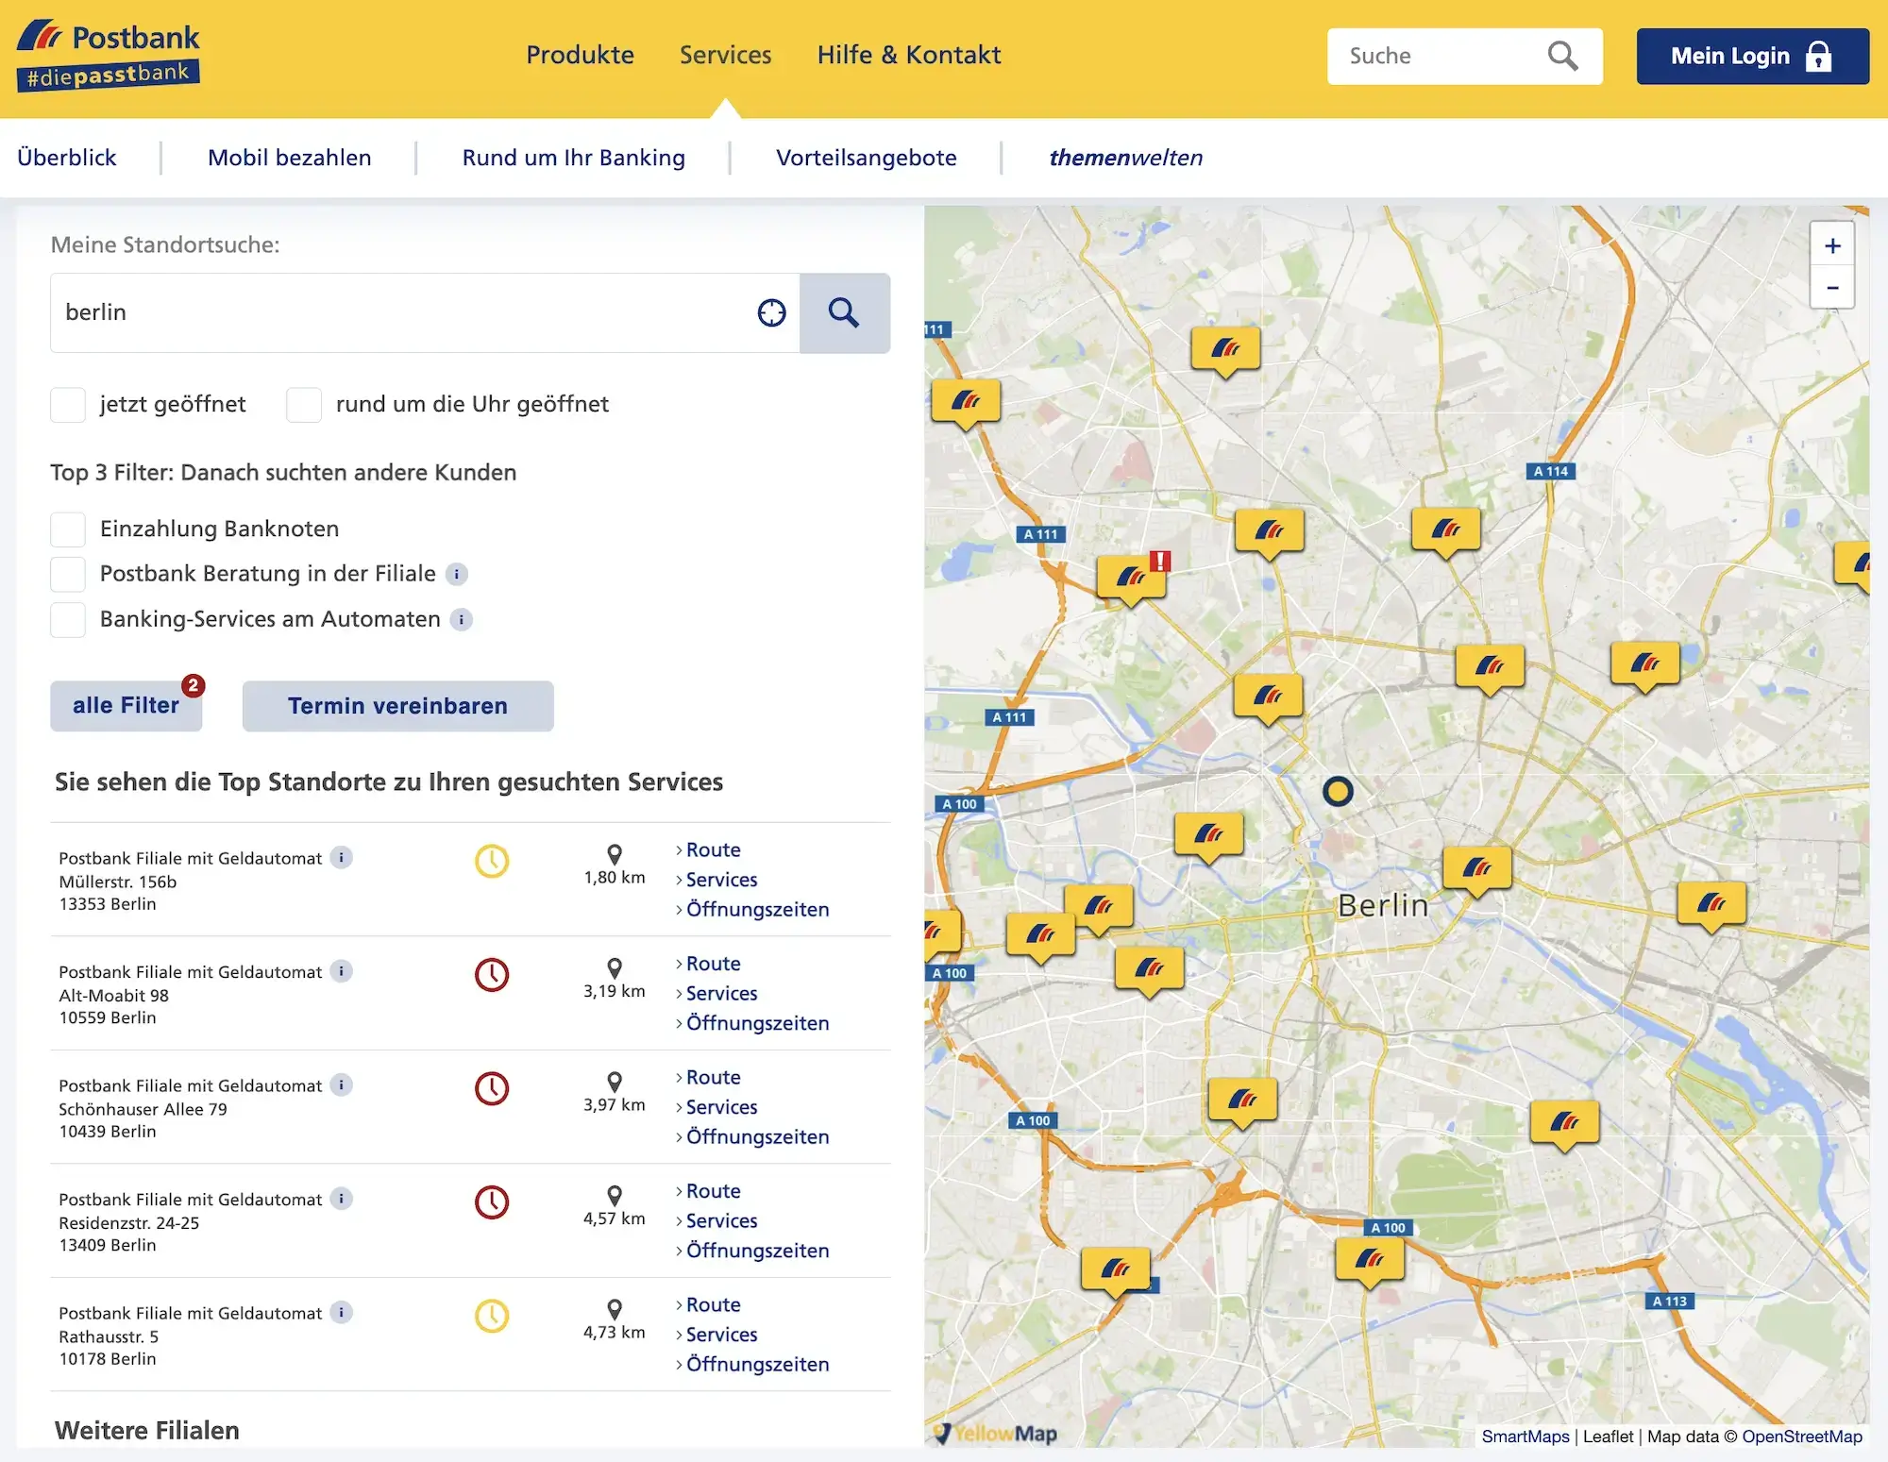Click red clock icon for Alt-Moabit 98
This screenshot has height=1462, width=1888.
492,975
